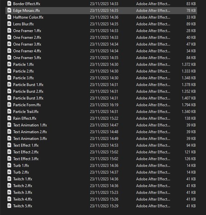Click the icon of One Framer 1.ffx
The height and width of the screenshot is (215, 206).
(9, 30)
